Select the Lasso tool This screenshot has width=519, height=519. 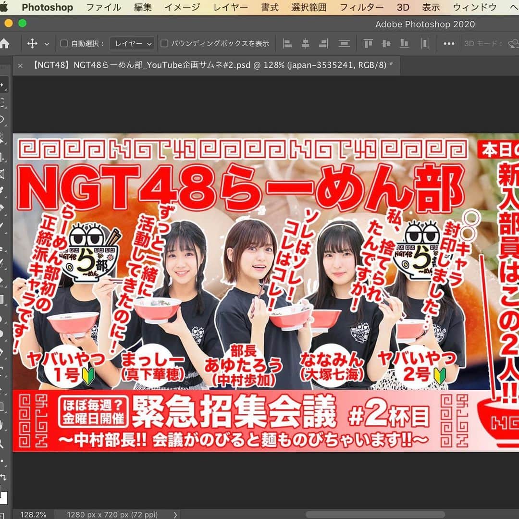[x=3, y=120]
